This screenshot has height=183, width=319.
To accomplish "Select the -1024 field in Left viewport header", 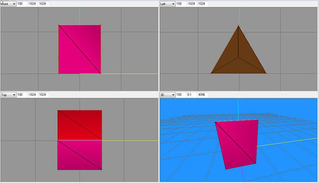I will tap(191, 3).
